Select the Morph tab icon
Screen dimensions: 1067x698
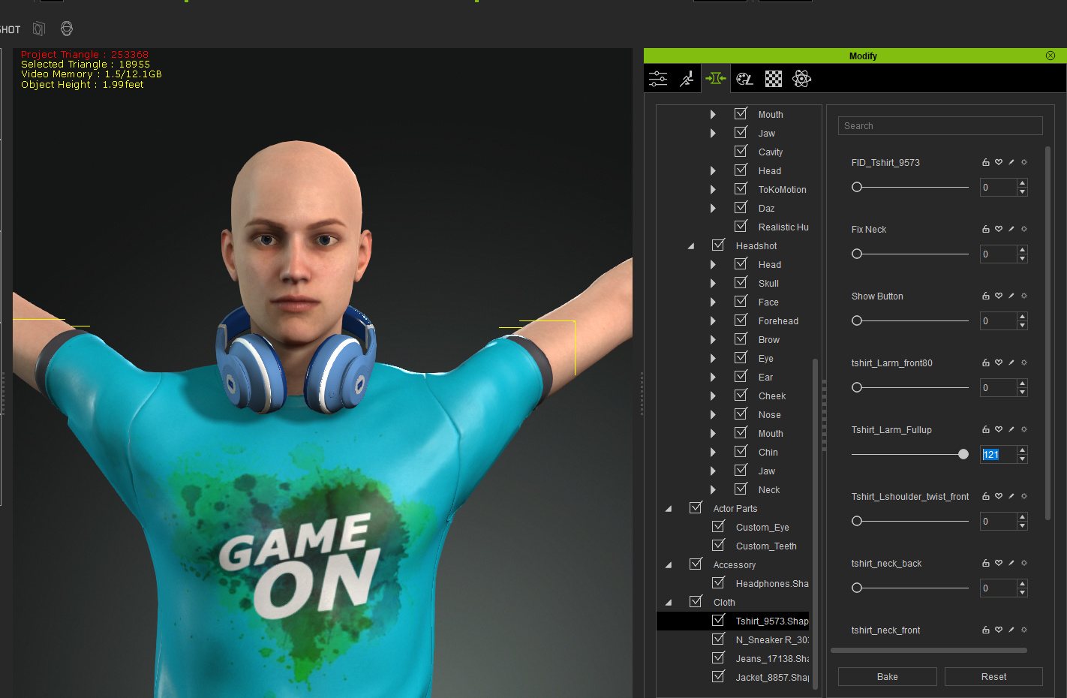[x=716, y=79]
